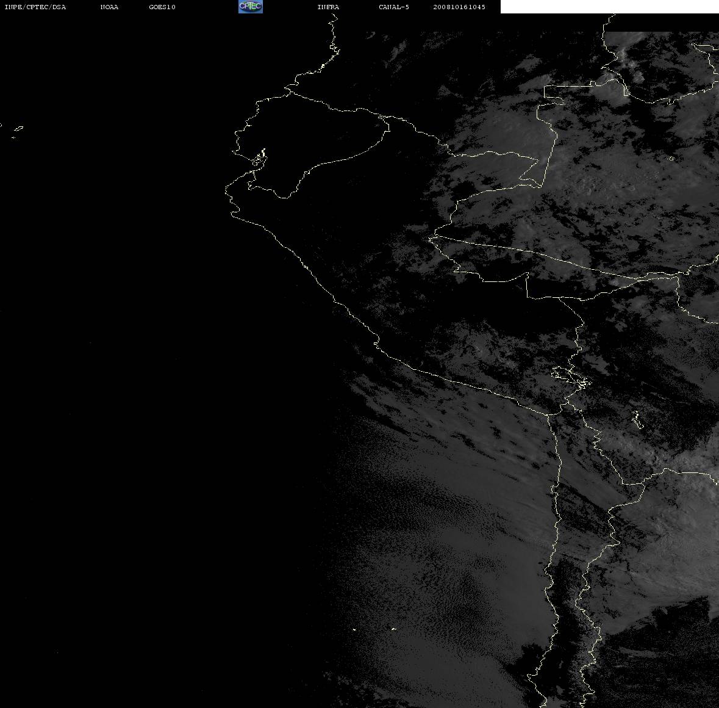Image resolution: width=719 pixels, height=708 pixels.
Task: Click the Galapagos islands outline on the left
Action: coord(18,131)
